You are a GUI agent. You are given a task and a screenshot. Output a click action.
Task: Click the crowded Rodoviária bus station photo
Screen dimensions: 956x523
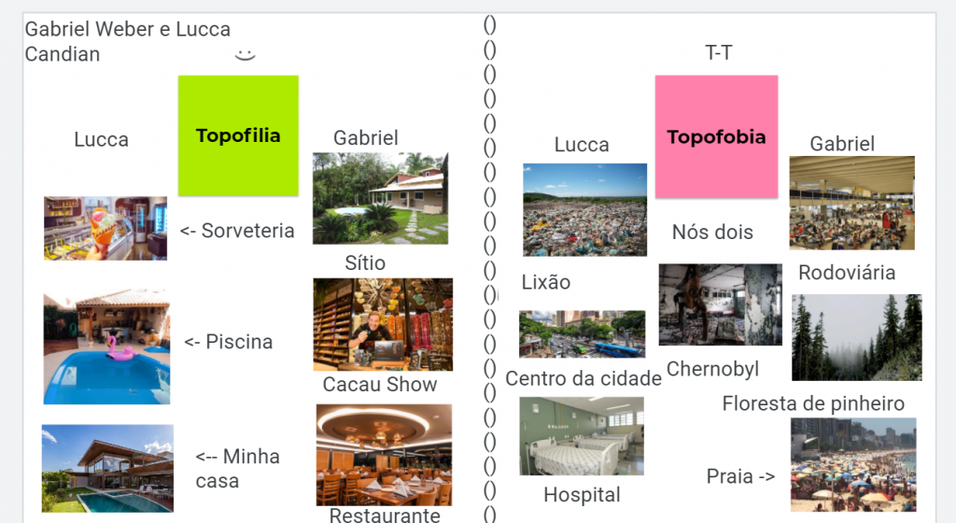point(851,203)
